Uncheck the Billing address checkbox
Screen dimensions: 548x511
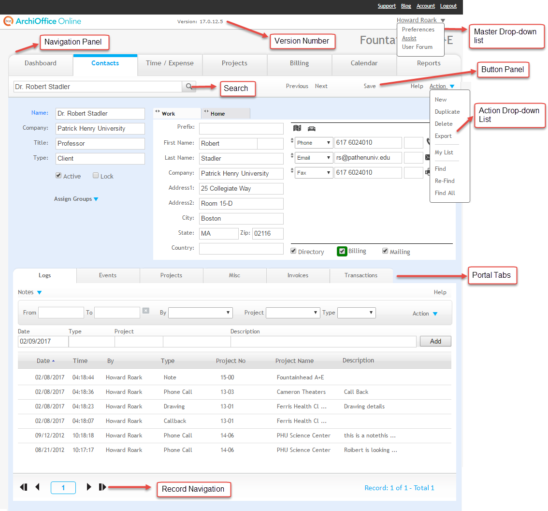click(x=342, y=251)
